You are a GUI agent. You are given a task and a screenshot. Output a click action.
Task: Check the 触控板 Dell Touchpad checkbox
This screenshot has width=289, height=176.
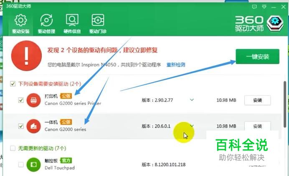click(21, 164)
